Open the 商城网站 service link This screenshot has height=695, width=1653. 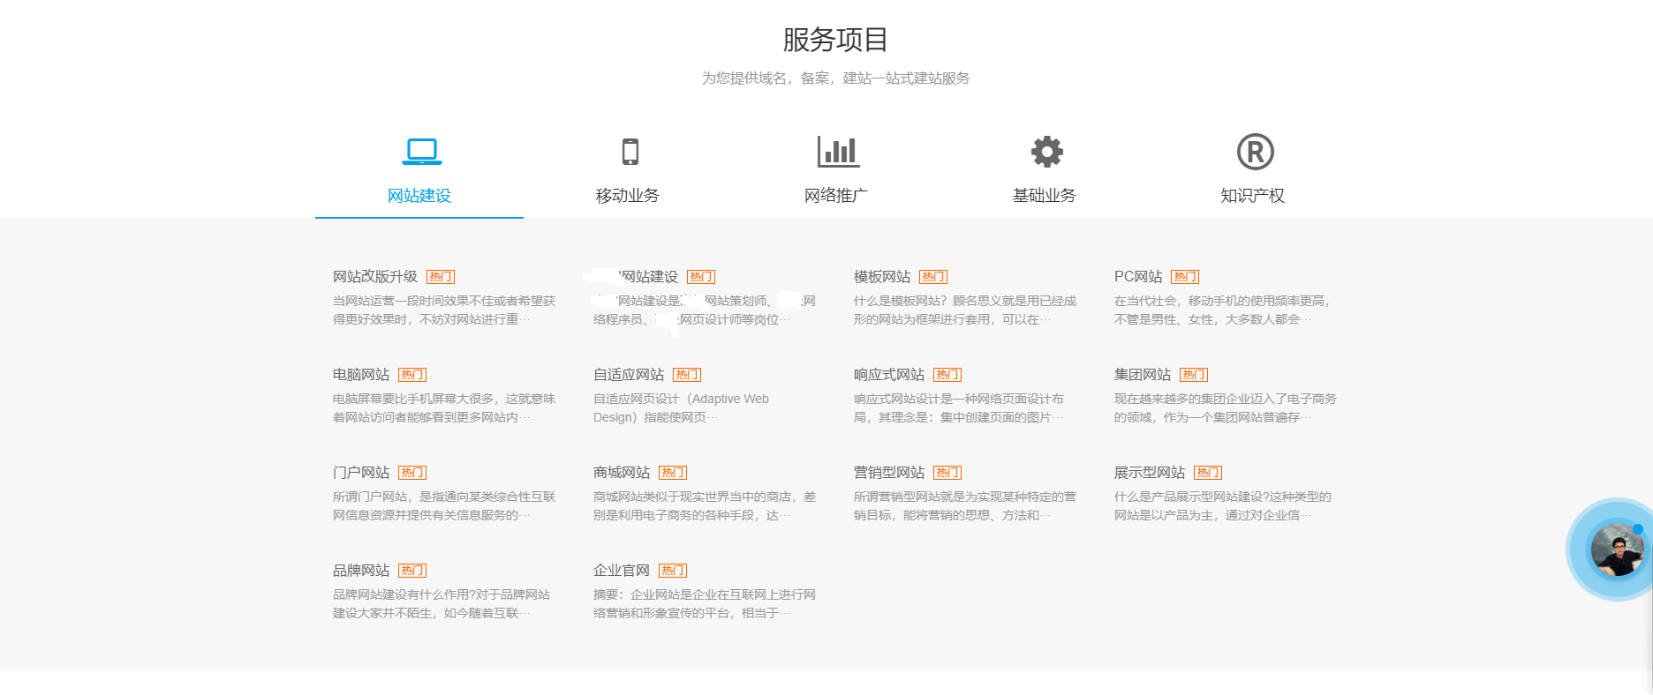pyautogui.click(x=622, y=473)
